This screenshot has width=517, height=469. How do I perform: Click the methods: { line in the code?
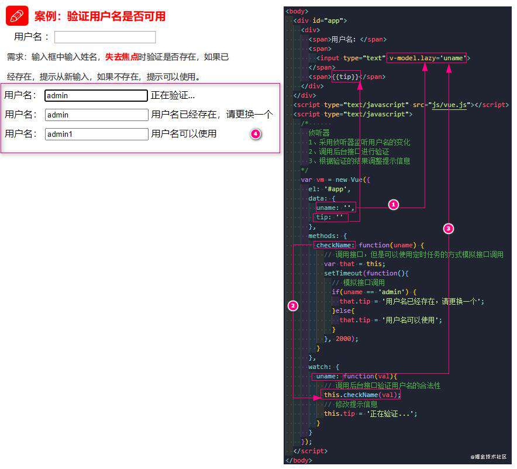point(328,236)
